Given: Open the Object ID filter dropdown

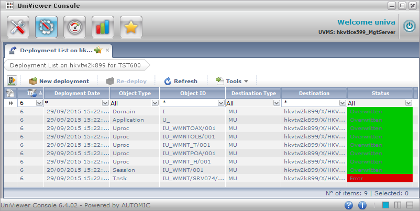Looking at the screenshot, I should [x=221, y=103].
